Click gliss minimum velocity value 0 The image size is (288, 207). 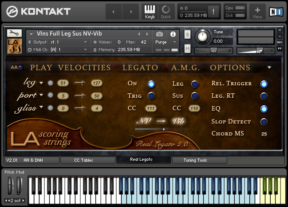point(63,108)
